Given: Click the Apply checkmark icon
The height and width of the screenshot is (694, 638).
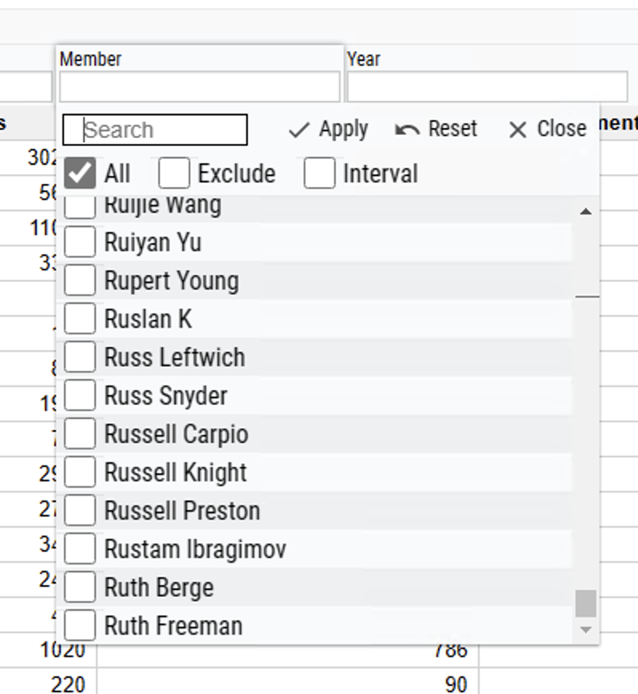Looking at the screenshot, I should coord(298,130).
